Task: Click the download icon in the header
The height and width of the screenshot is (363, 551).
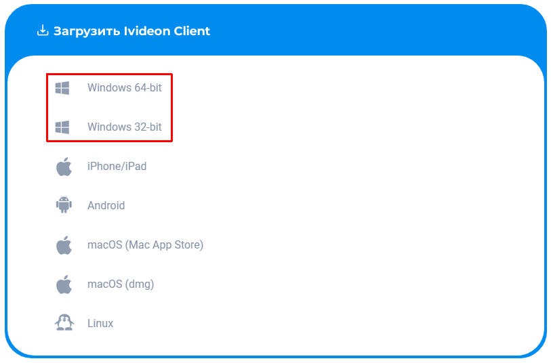Action: tap(43, 30)
